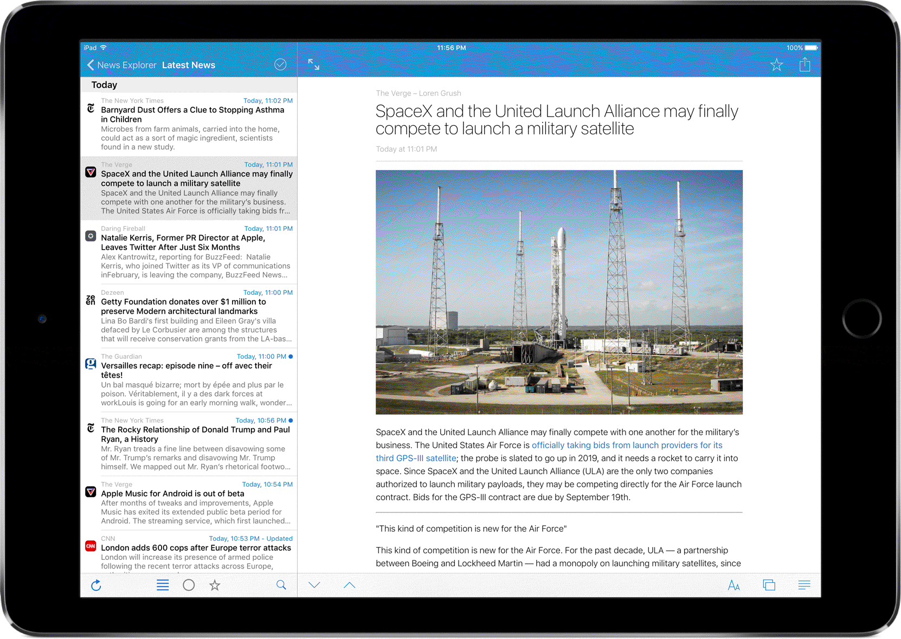Favorite this article with the top star
This screenshot has height=639, width=901.
(776, 65)
